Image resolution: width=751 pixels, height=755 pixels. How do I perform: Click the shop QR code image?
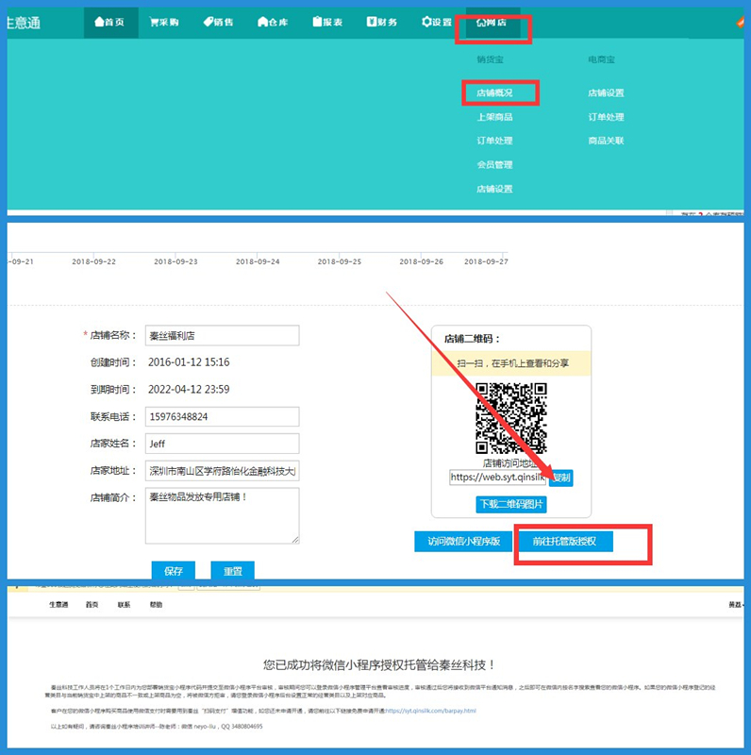(510, 418)
